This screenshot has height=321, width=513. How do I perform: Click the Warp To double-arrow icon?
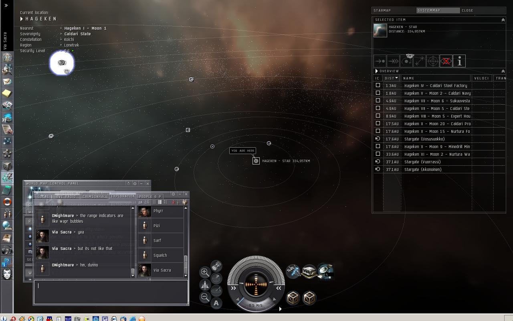click(393, 61)
